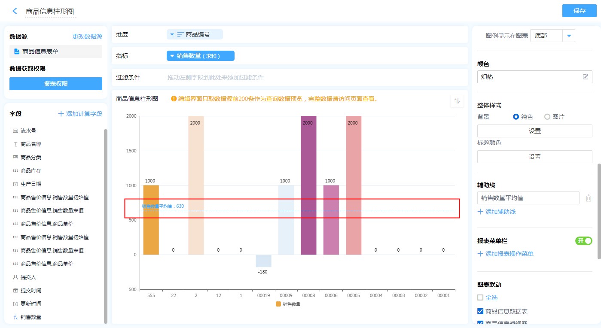Click the 销售数量 legend marker
601x328 pixels.
pyautogui.click(x=278, y=304)
